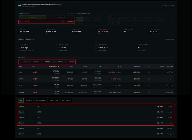Click the BTC asset row

96,86
